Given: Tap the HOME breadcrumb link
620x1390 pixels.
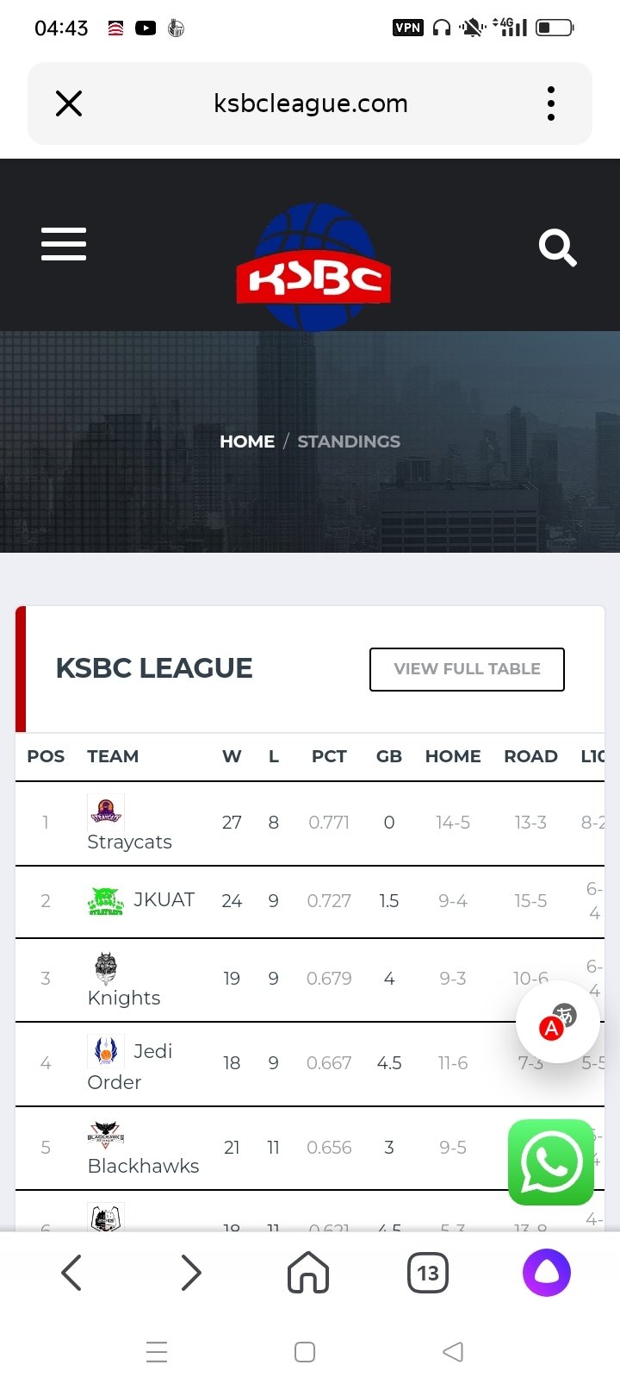Looking at the screenshot, I should [x=247, y=441].
